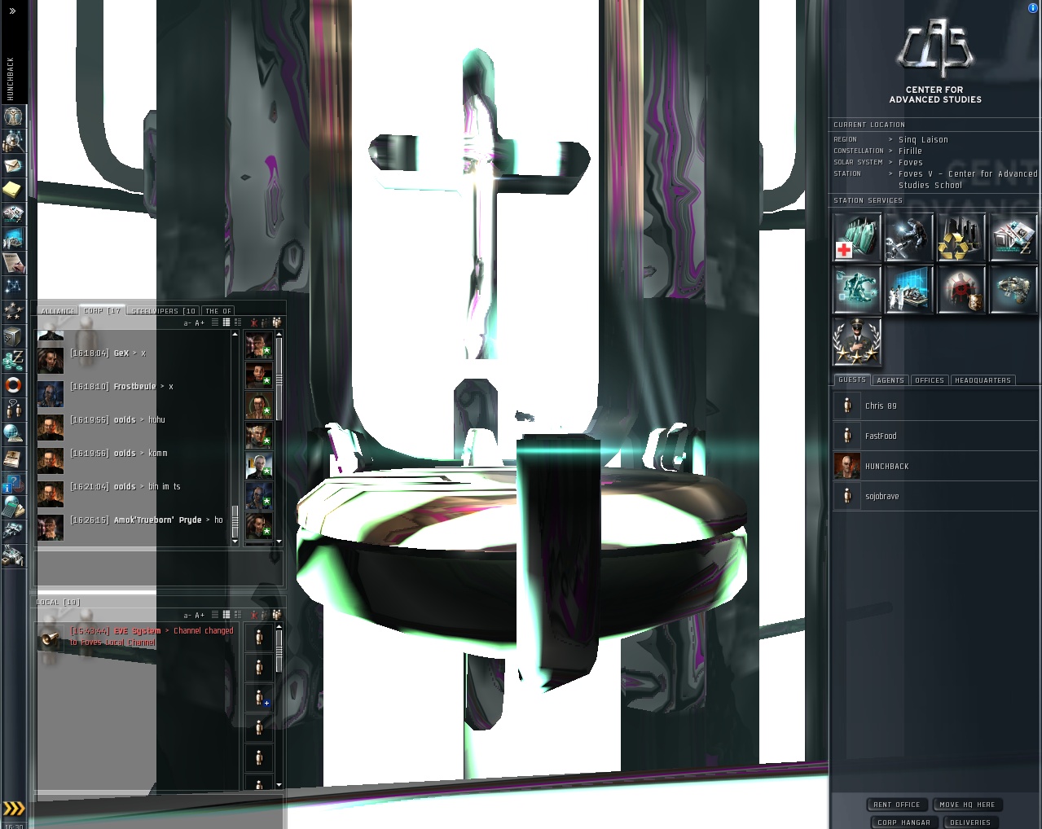The image size is (1042, 829).
Task: Select guest sojobrave in the list
Action: (x=935, y=496)
